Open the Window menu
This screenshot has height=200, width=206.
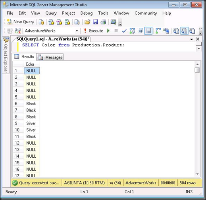pyautogui.click(x=121, y=13)
